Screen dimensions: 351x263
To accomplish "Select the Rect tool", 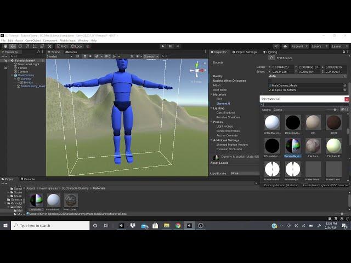I will point(35,46).
